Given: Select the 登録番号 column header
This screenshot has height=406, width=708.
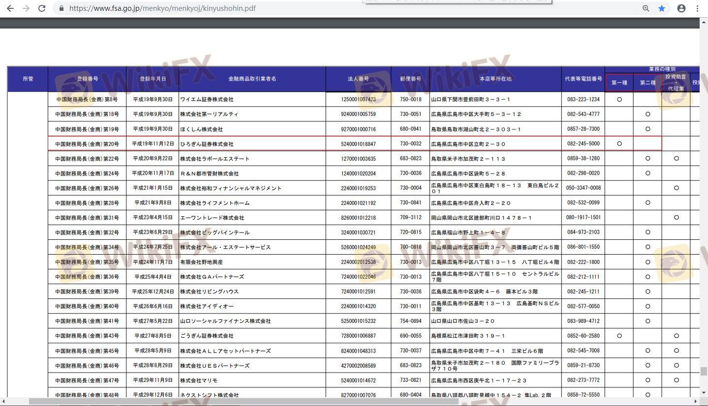Looking at the screenshot, I should click(x=87, y=79).
